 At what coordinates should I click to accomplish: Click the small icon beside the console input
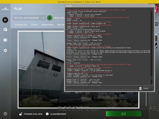point(140,88)
